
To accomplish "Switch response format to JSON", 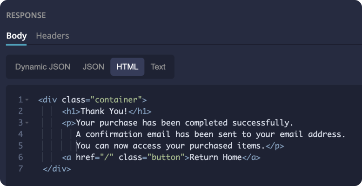I will click(x=94, y=66).
